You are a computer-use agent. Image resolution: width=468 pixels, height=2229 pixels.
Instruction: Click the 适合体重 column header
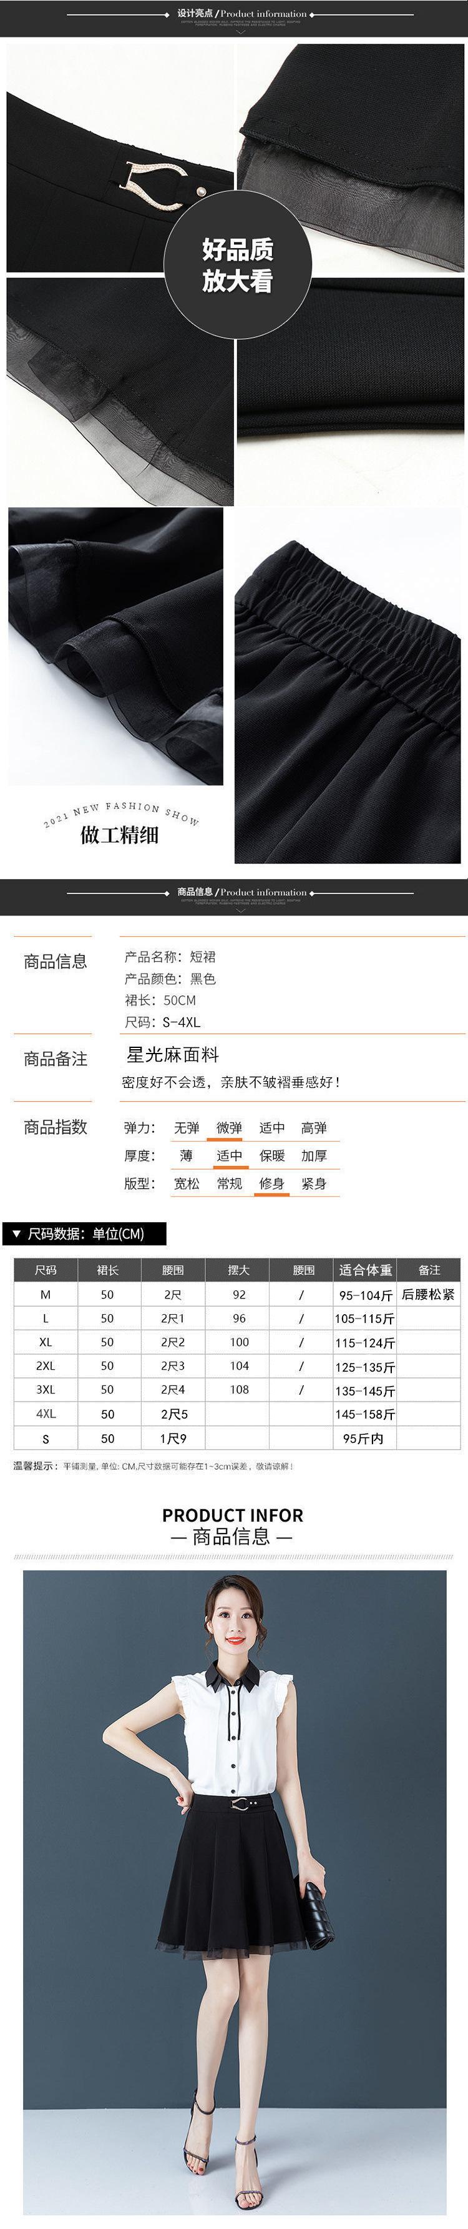[x=365, y=1270]
